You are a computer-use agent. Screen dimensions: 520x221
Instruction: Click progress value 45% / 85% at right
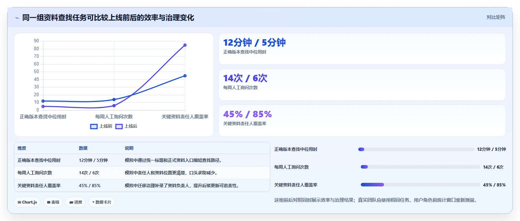point(494,185)
